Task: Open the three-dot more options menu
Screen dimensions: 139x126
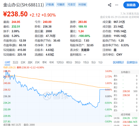Action: tap(117, 5)
